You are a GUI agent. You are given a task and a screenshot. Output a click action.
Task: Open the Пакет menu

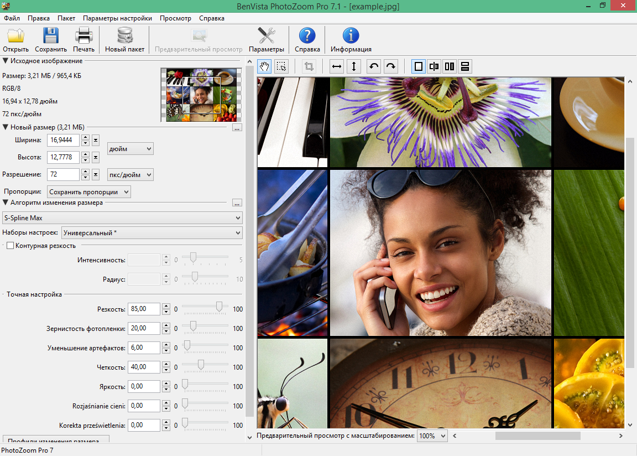[66, 18]
